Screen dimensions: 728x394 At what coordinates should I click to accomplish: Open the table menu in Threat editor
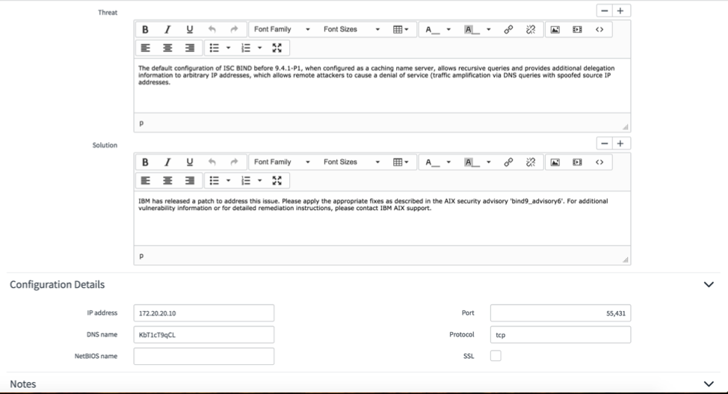(x=402, y=30)
